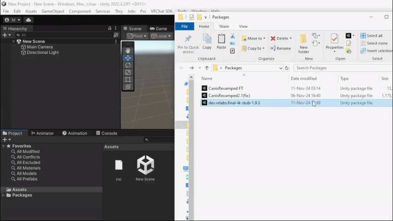Image resolution: width=393 pixels, height=221 pixels.
Task: Click the Cut scissors icon in ribbon
Action: [232, 36]
